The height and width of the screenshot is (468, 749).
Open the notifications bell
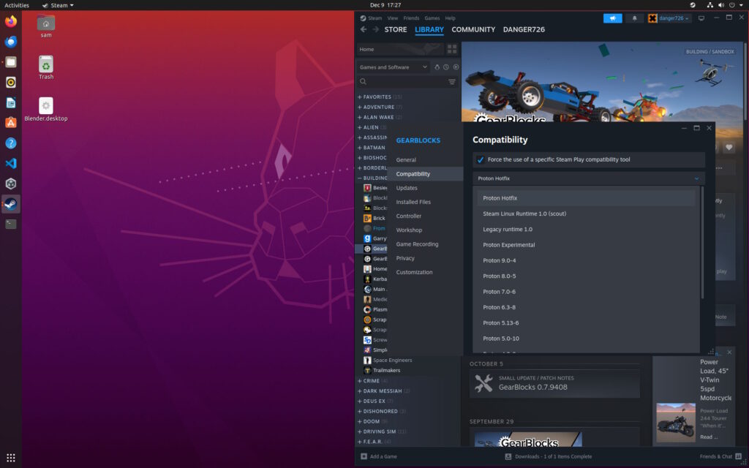click(x=634, y=18)
